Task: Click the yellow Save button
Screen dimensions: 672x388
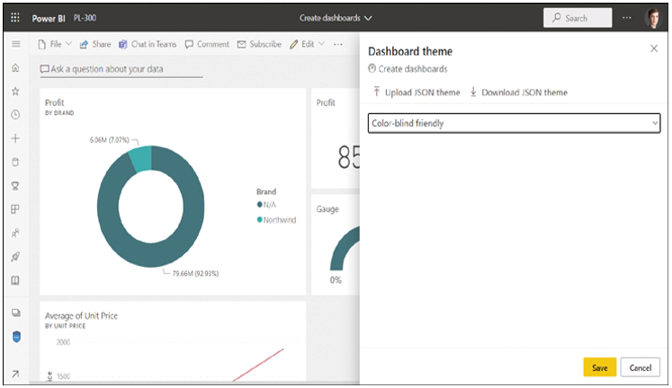Action: tap(599, 367)
